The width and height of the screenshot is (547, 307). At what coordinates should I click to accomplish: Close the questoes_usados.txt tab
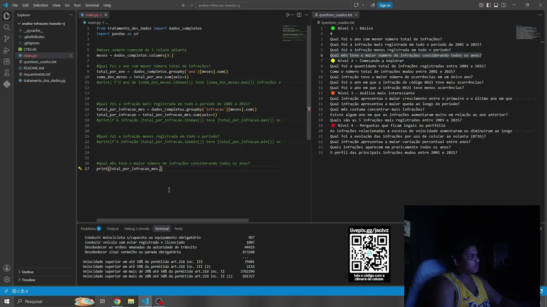(x=356, y=15)
